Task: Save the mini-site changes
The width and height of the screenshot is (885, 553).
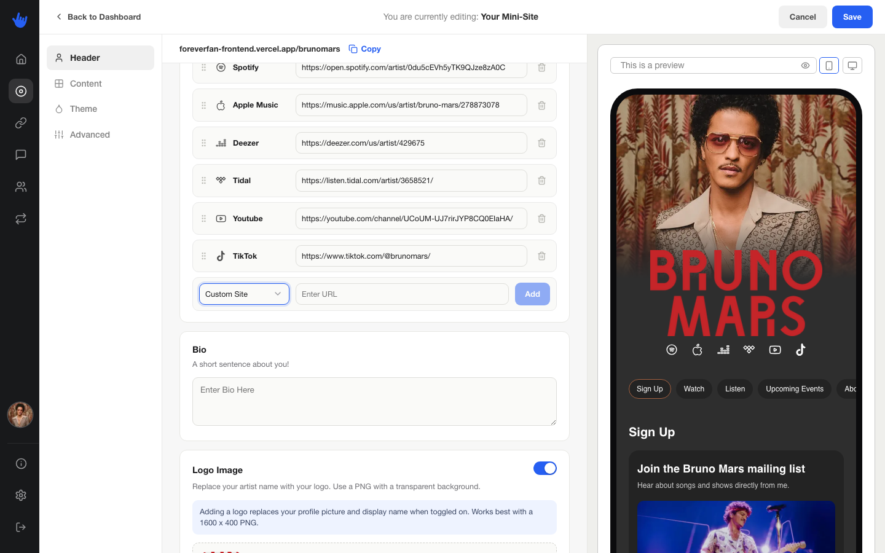Action: [x=852, y=17]
